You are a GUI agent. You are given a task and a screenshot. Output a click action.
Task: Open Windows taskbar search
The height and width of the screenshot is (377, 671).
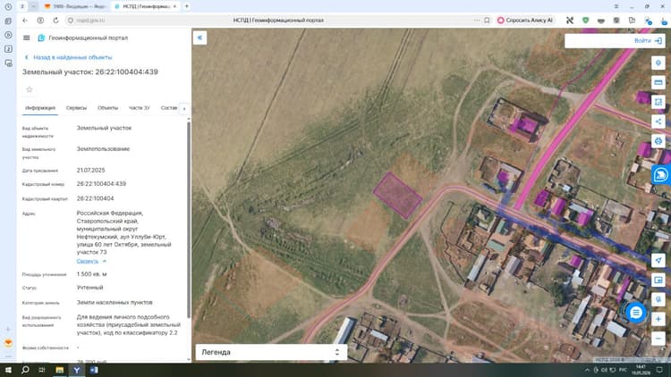tap(25, 370)
